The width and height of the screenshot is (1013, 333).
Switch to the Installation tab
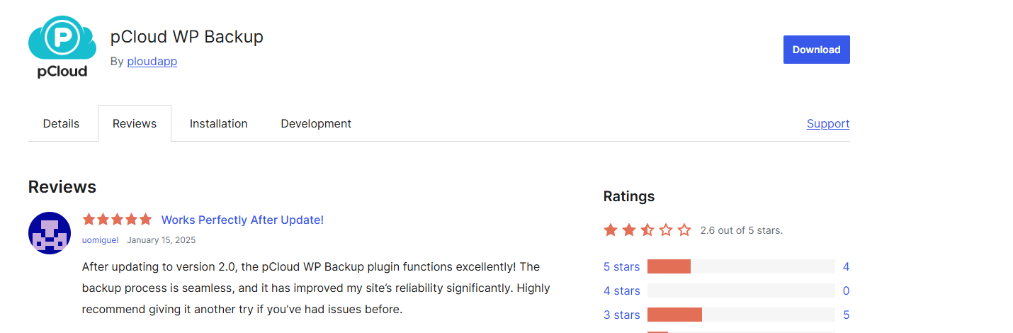219,123
